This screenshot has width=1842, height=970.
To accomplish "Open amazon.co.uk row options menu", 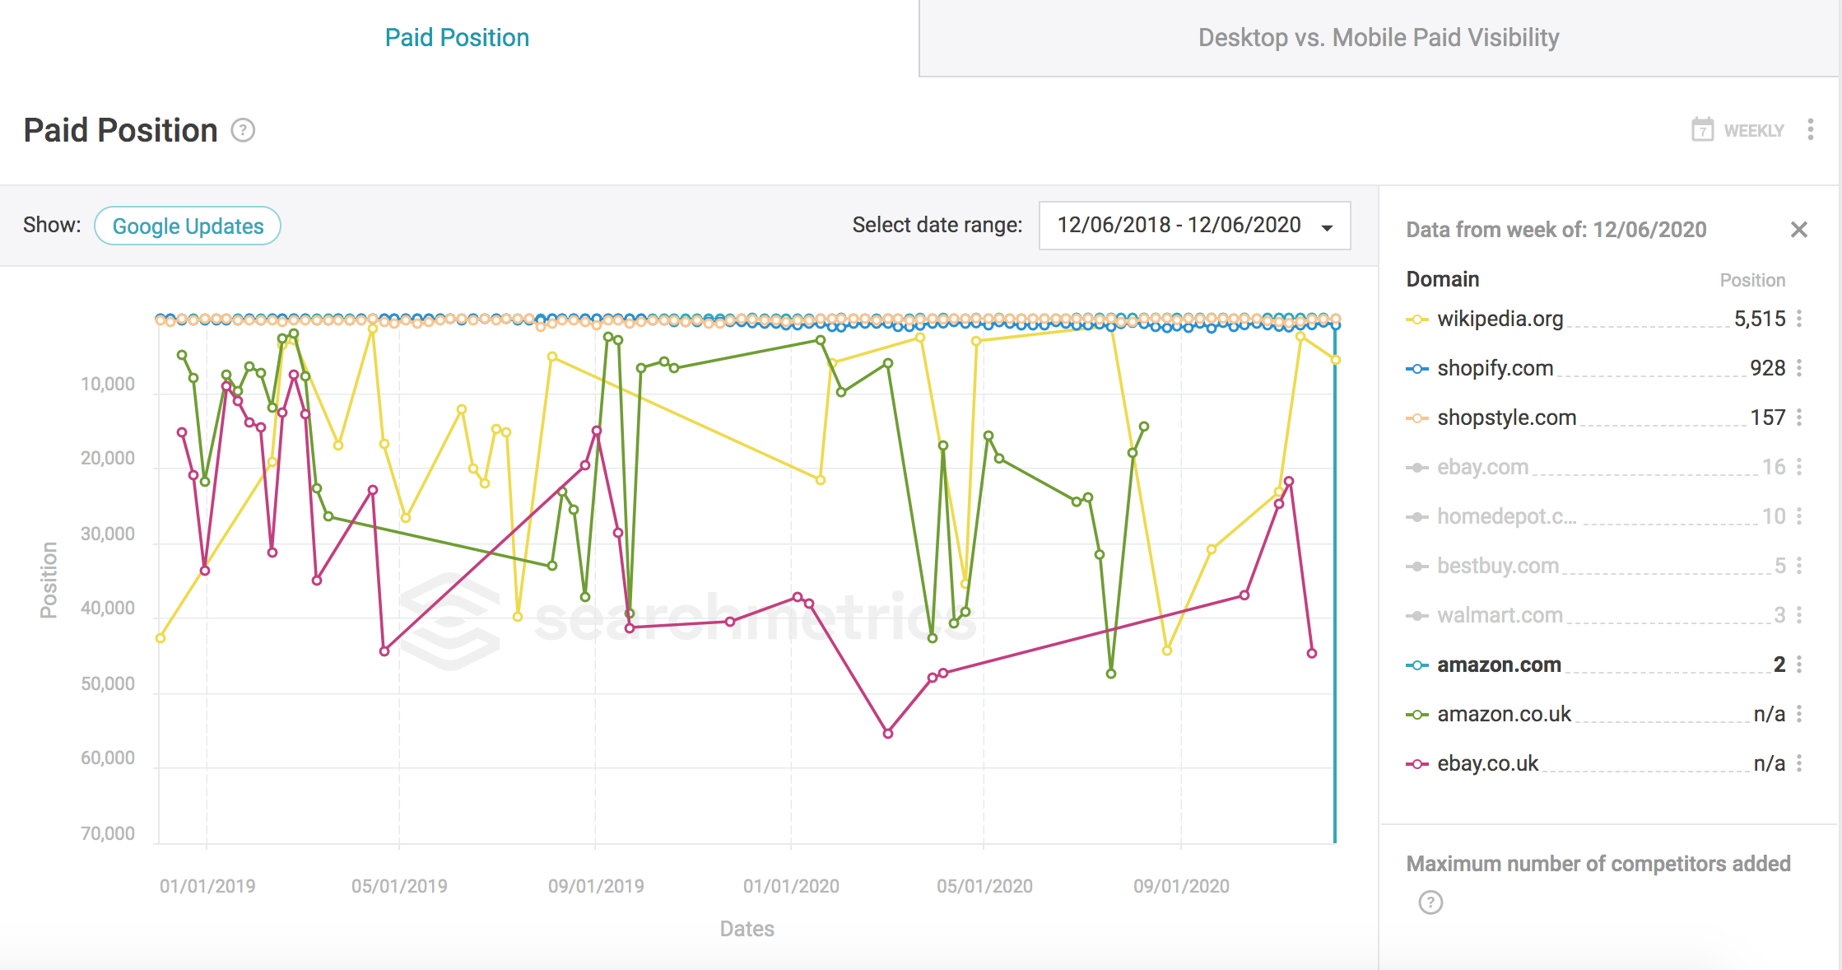I will [x=1799, y=714].
